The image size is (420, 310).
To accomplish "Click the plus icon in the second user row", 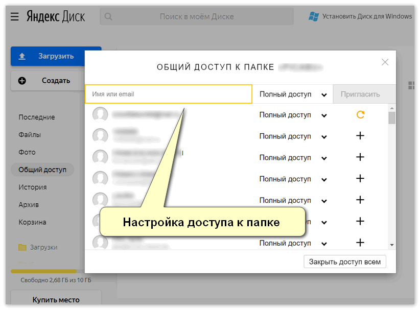I will pos(360,136).
